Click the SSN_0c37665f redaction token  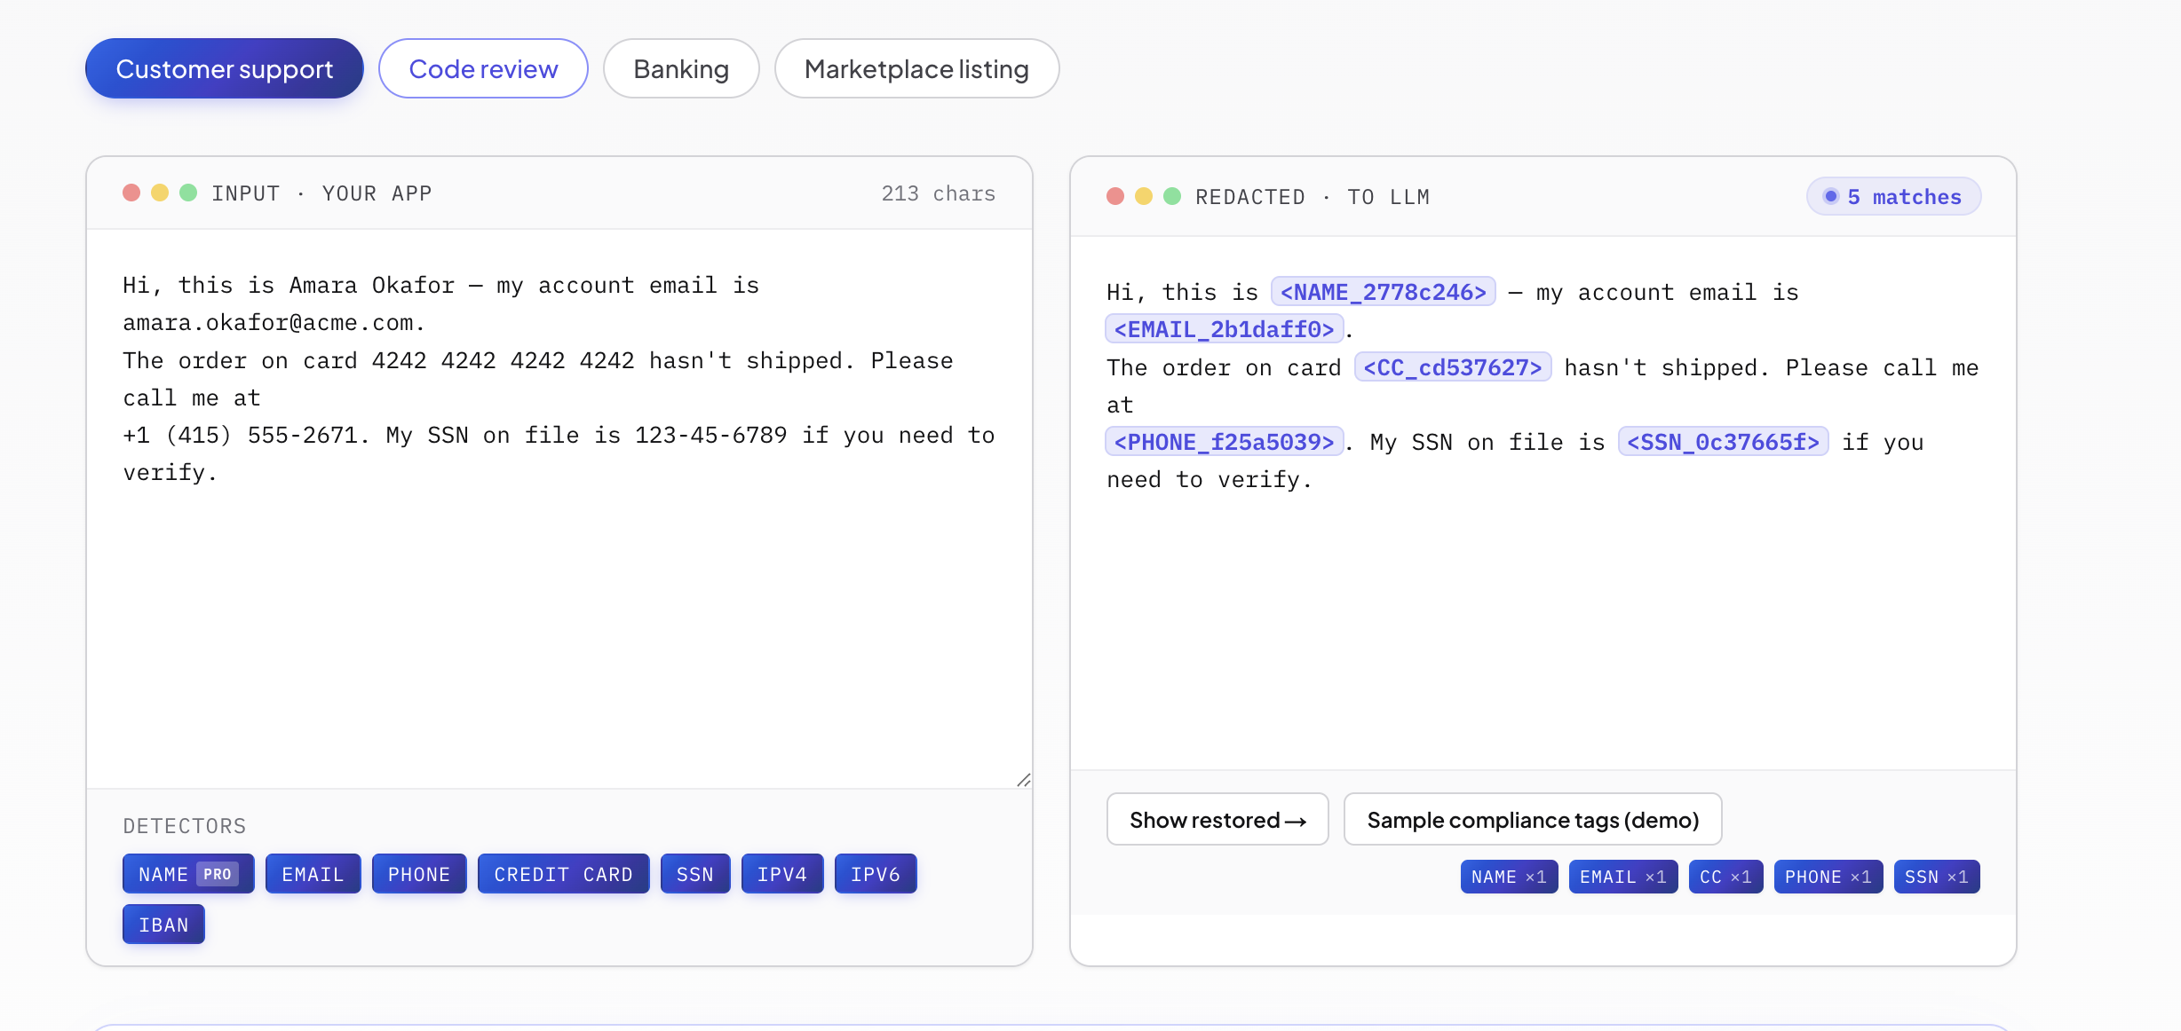[1723, 442]
